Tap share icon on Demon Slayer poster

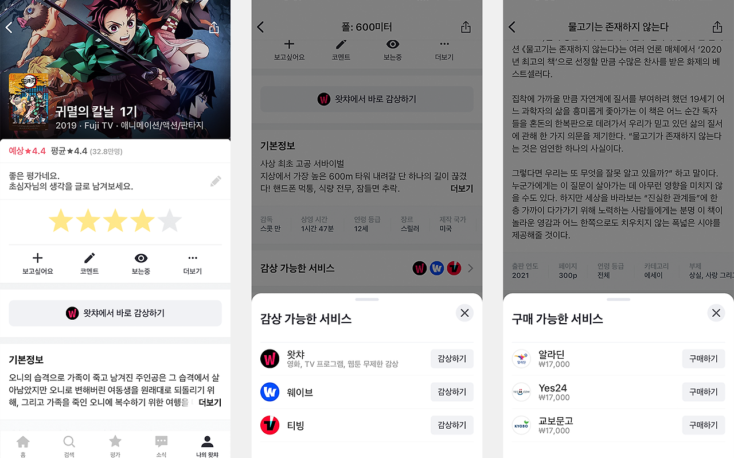(x=214, y=28)
